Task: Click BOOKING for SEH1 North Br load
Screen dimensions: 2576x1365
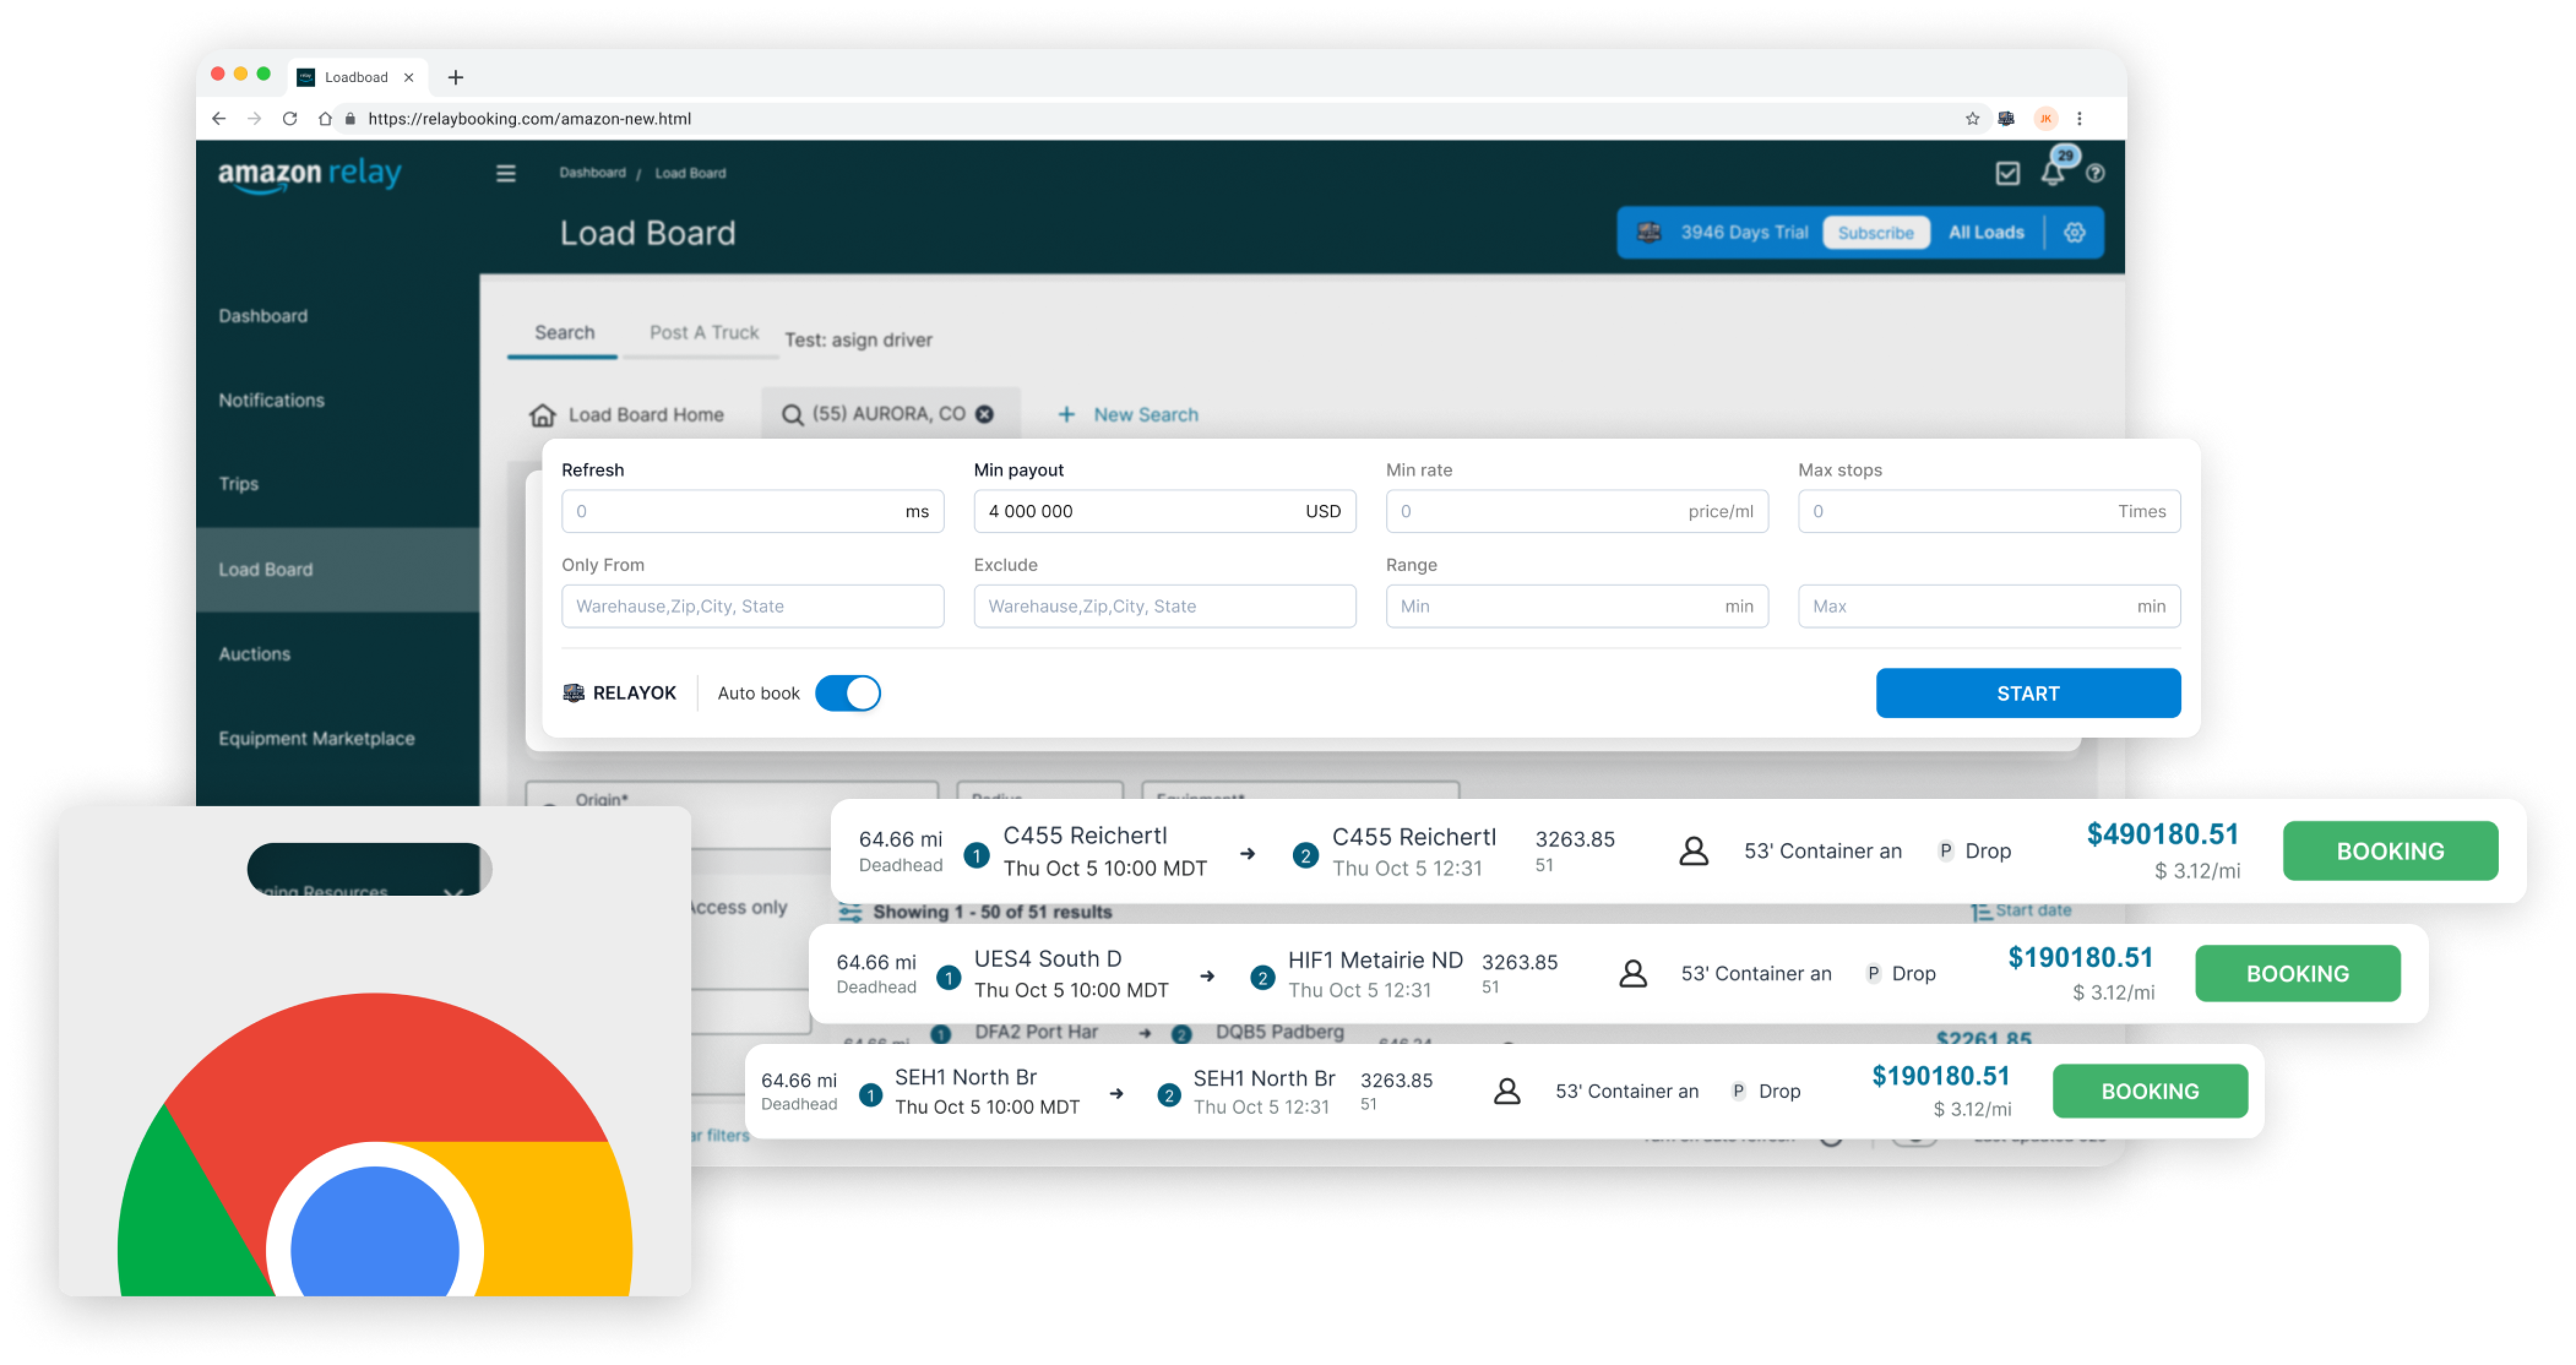Action: 2150,1091
